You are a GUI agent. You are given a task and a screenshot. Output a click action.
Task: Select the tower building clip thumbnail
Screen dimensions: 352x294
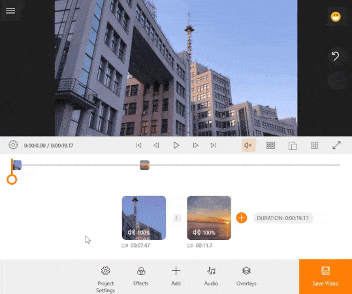coord(144,218)
